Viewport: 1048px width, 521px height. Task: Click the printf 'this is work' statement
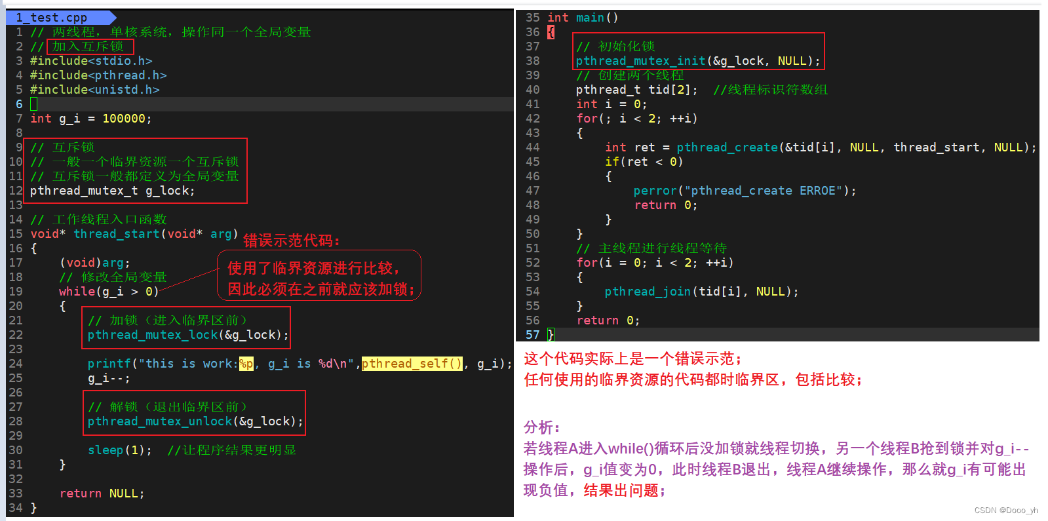(300, 364)
